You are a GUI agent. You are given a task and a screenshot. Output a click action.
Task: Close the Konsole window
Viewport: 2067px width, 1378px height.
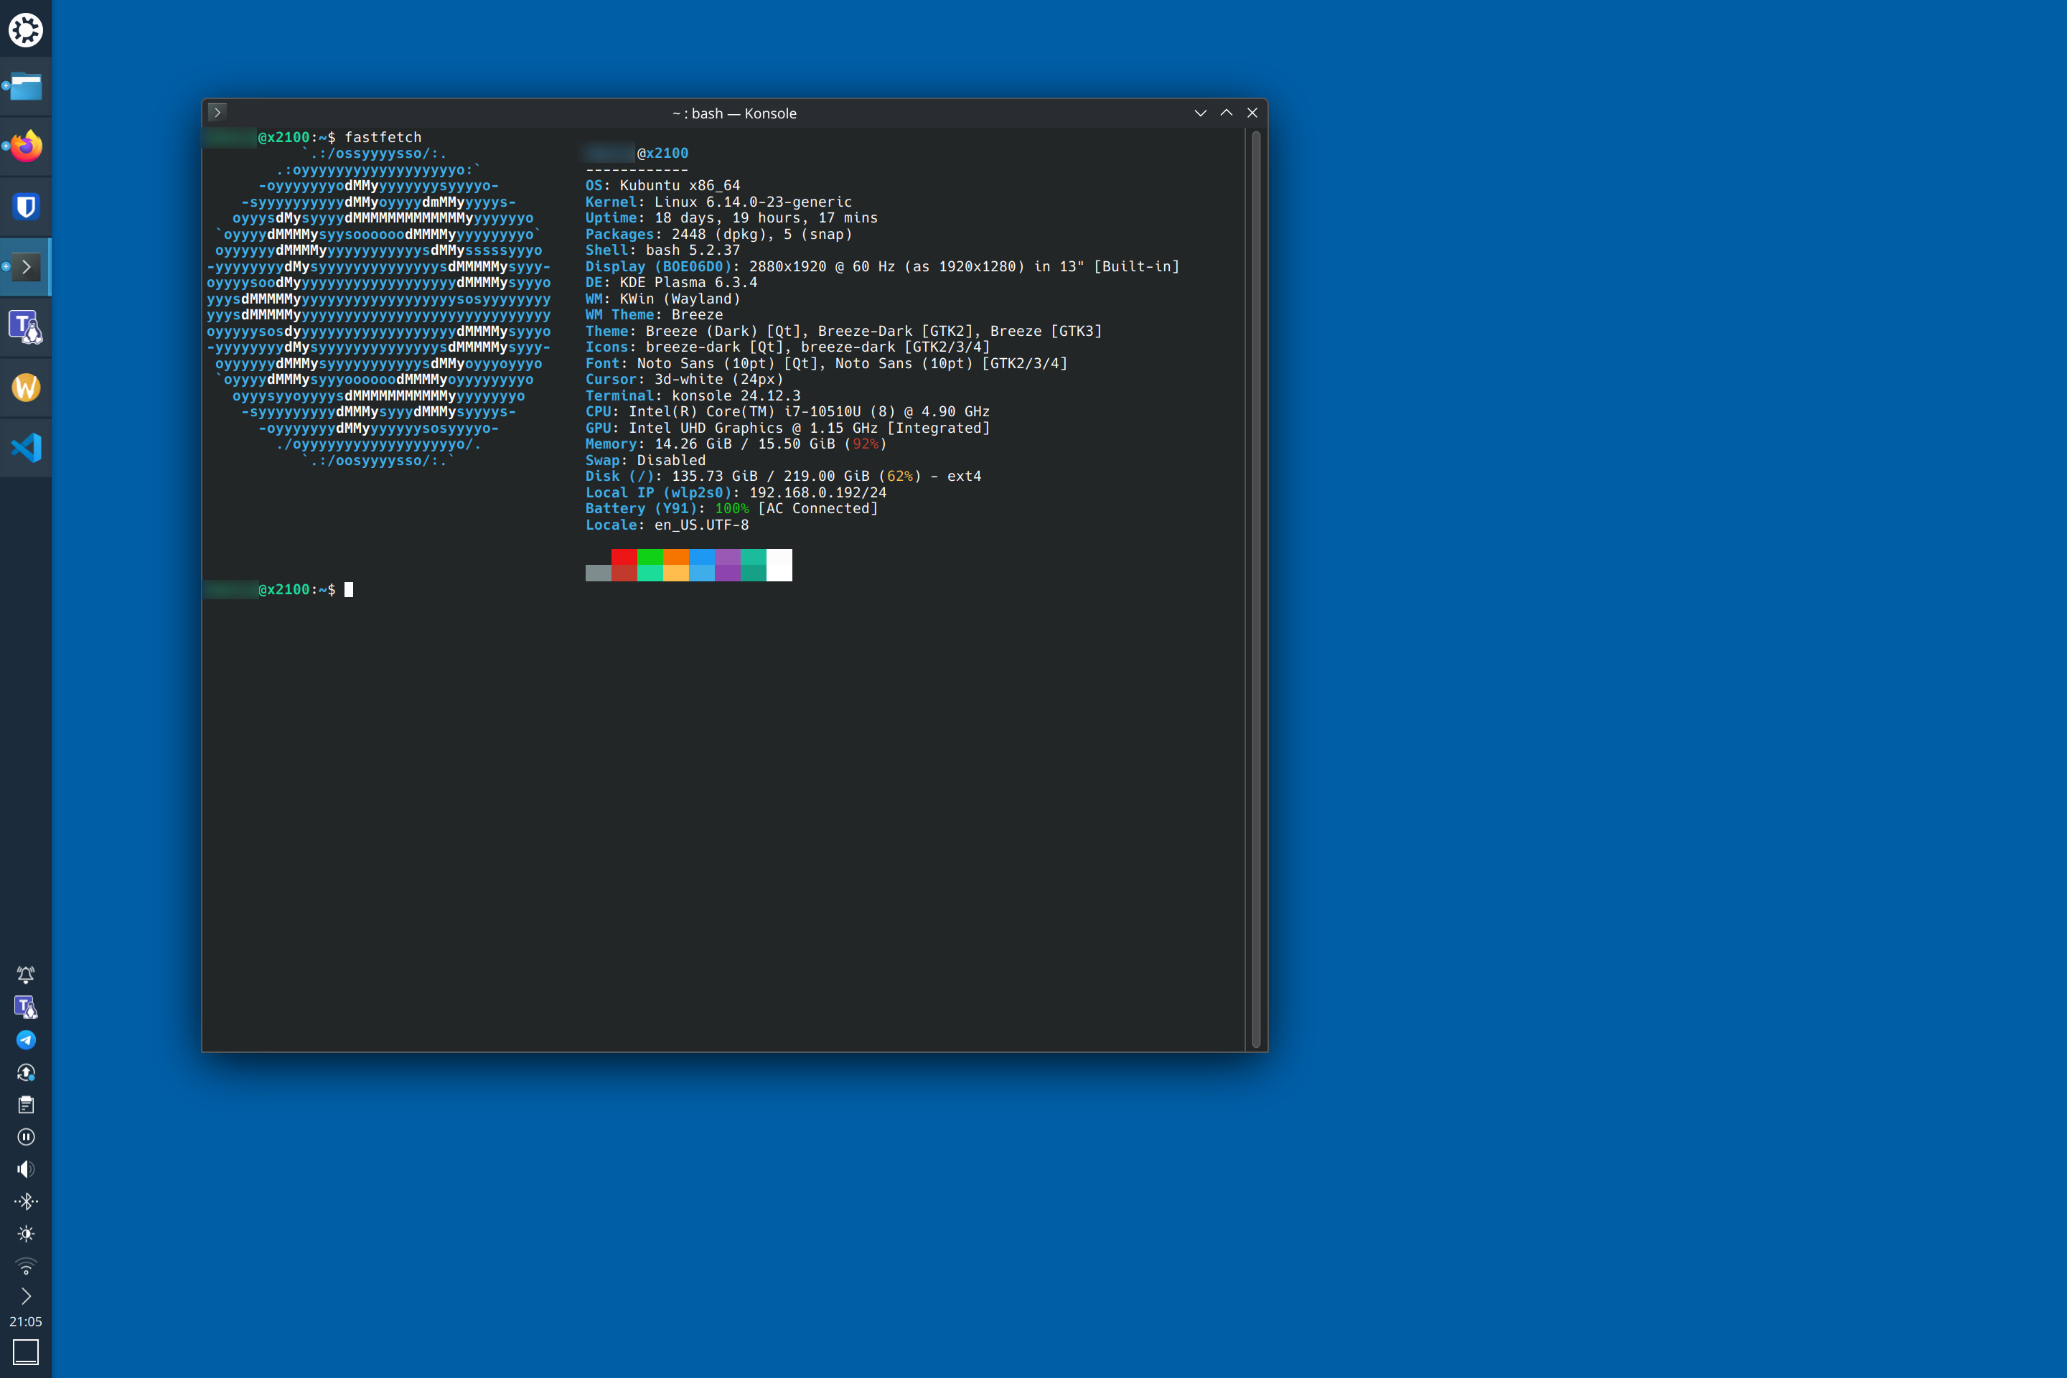(x=1252, y=113)
